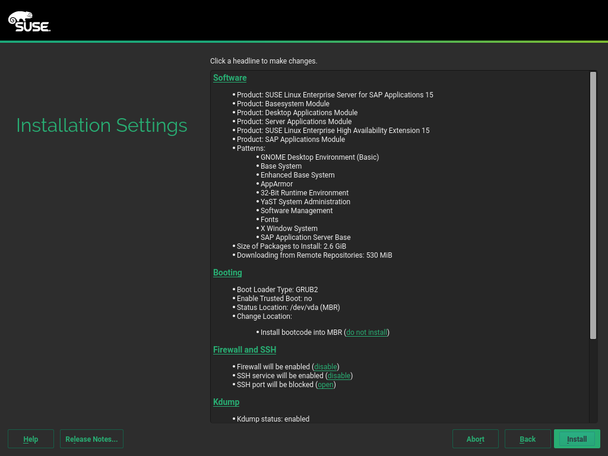Image resolution: width=608 pixels, height=456 pixels.
Task: Disable the SSH service via its link
Action: coord(339,376)
